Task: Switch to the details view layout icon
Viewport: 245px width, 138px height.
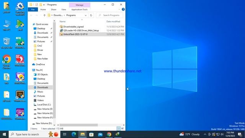Action: (118, 128)
